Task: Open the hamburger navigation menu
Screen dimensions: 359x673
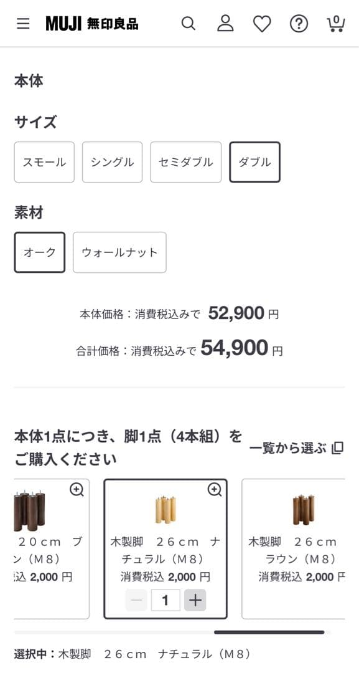Action: (x=22, y=23)
